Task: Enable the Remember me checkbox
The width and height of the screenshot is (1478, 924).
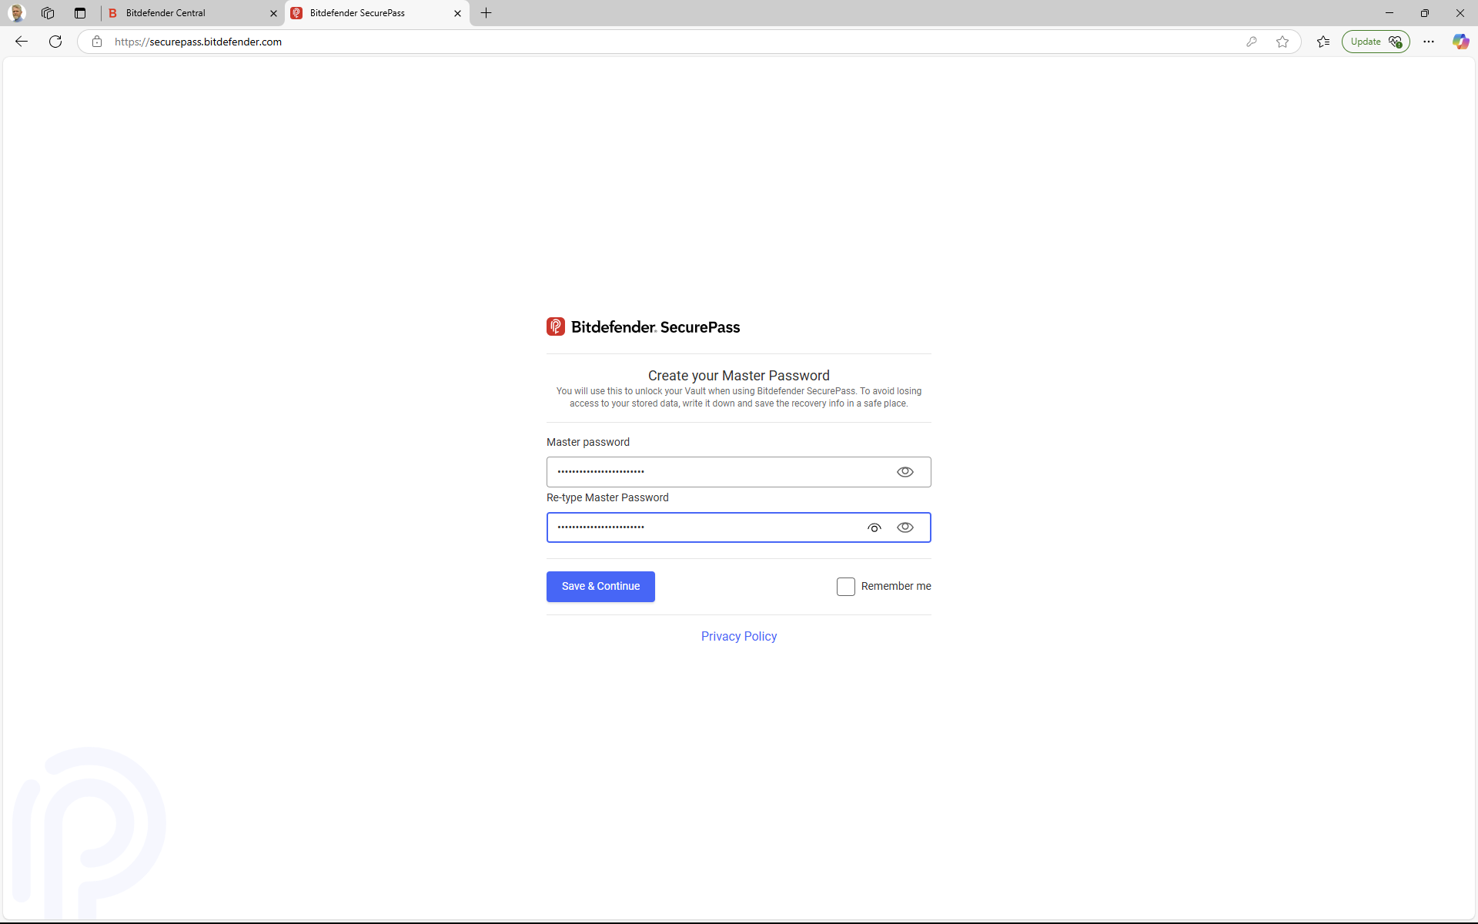Action: [x=846, y=586]
